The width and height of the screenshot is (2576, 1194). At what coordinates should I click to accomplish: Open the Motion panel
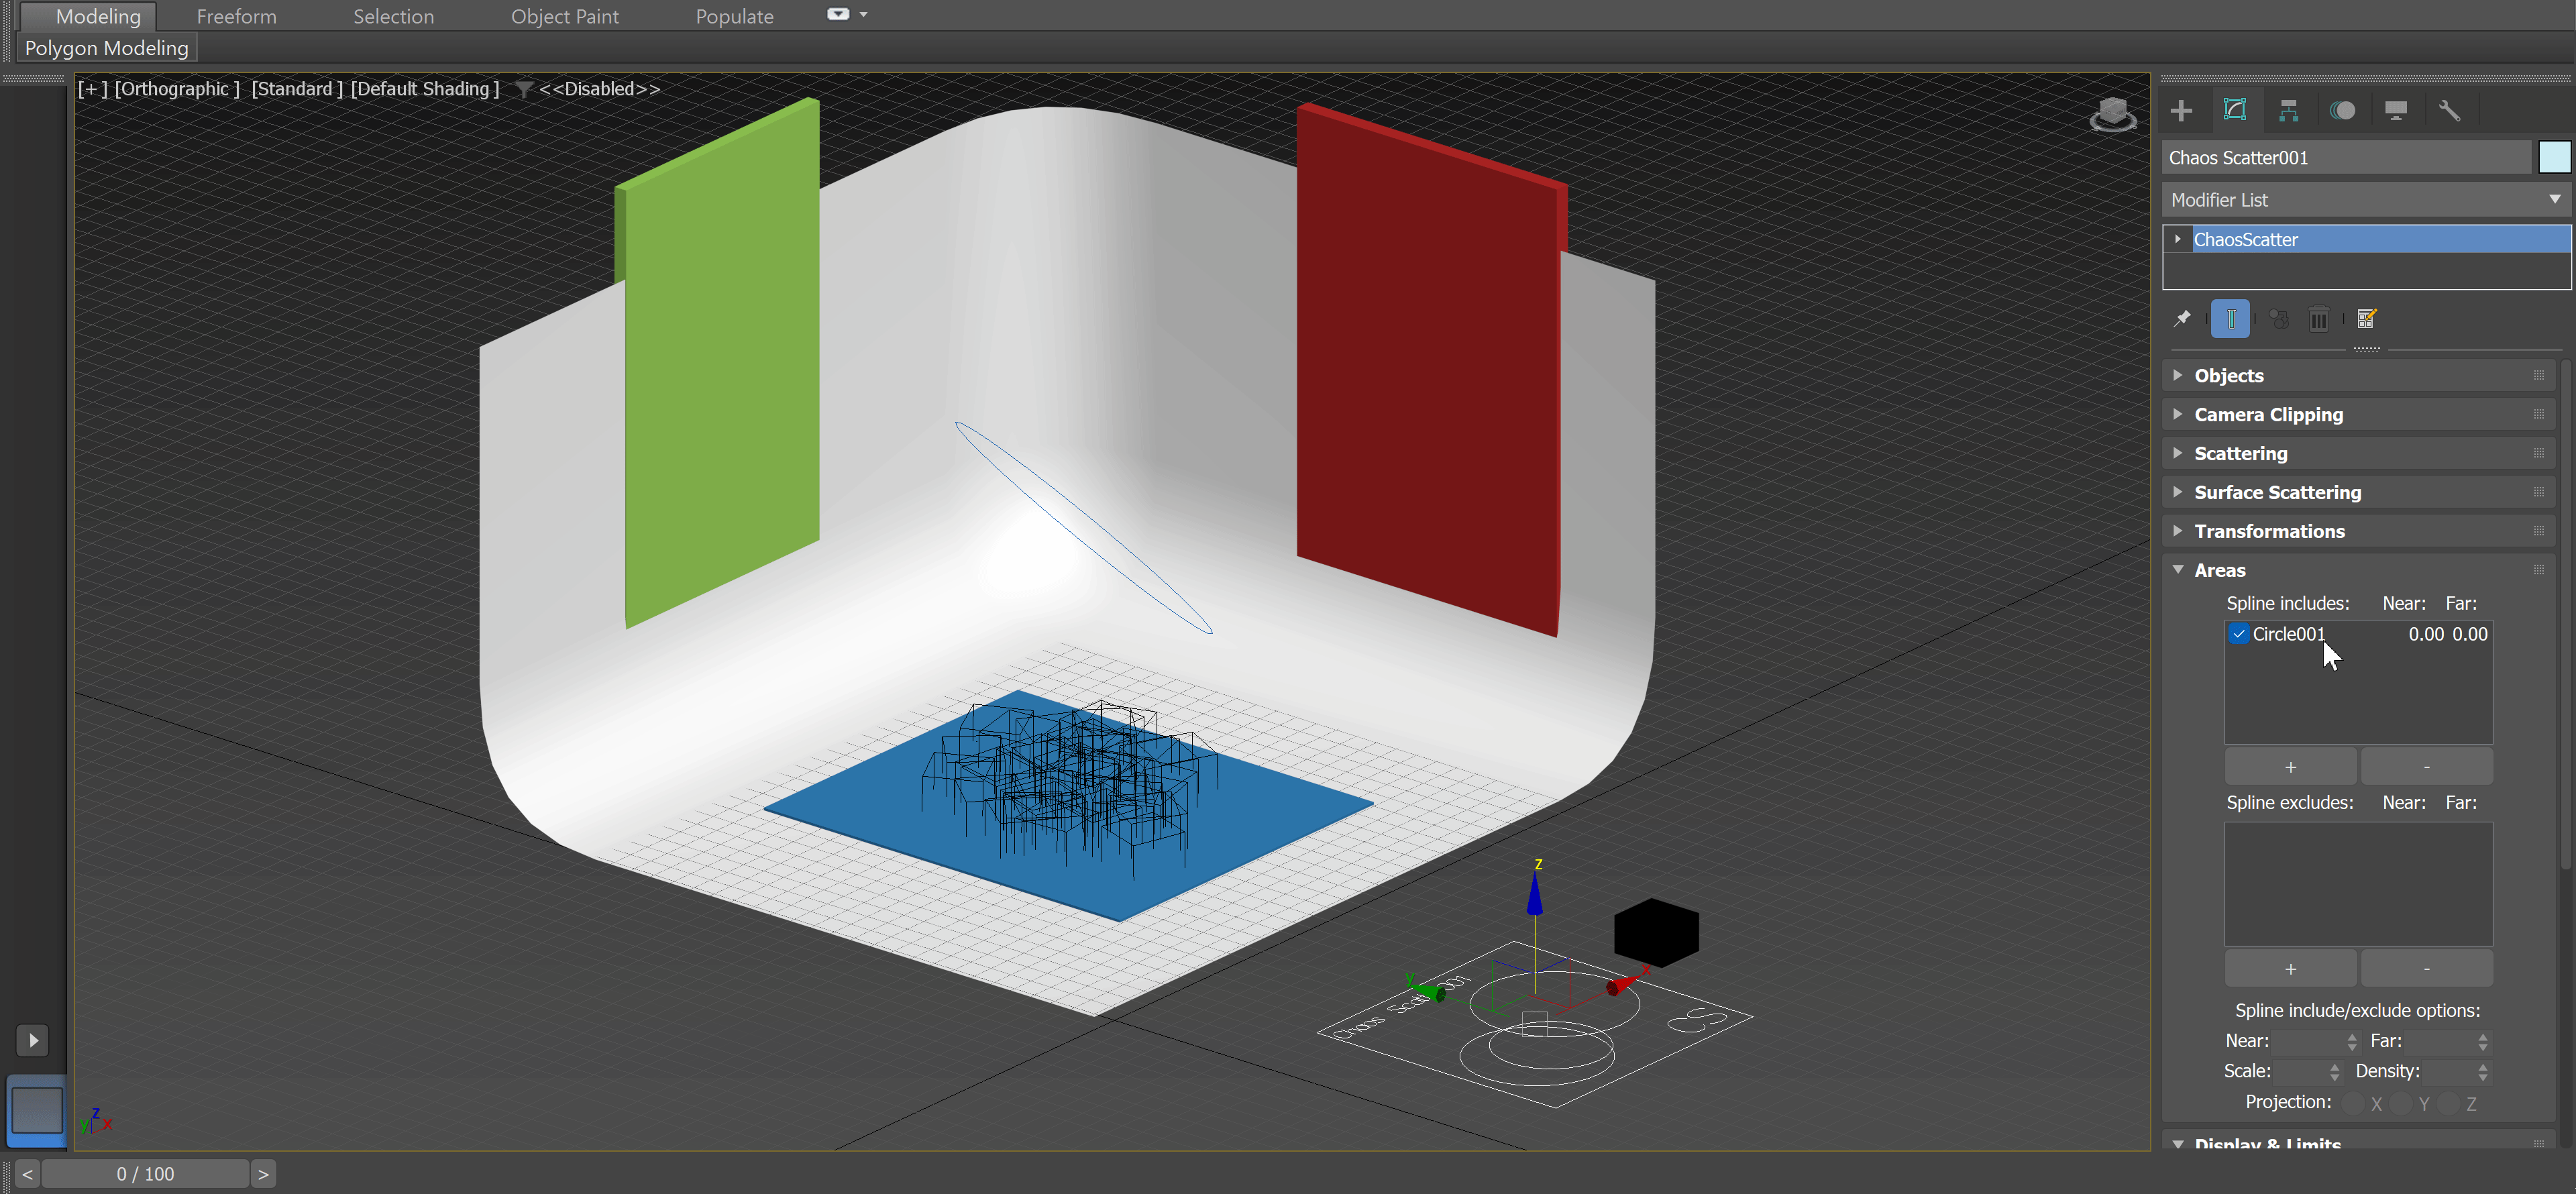point(2344,111)
